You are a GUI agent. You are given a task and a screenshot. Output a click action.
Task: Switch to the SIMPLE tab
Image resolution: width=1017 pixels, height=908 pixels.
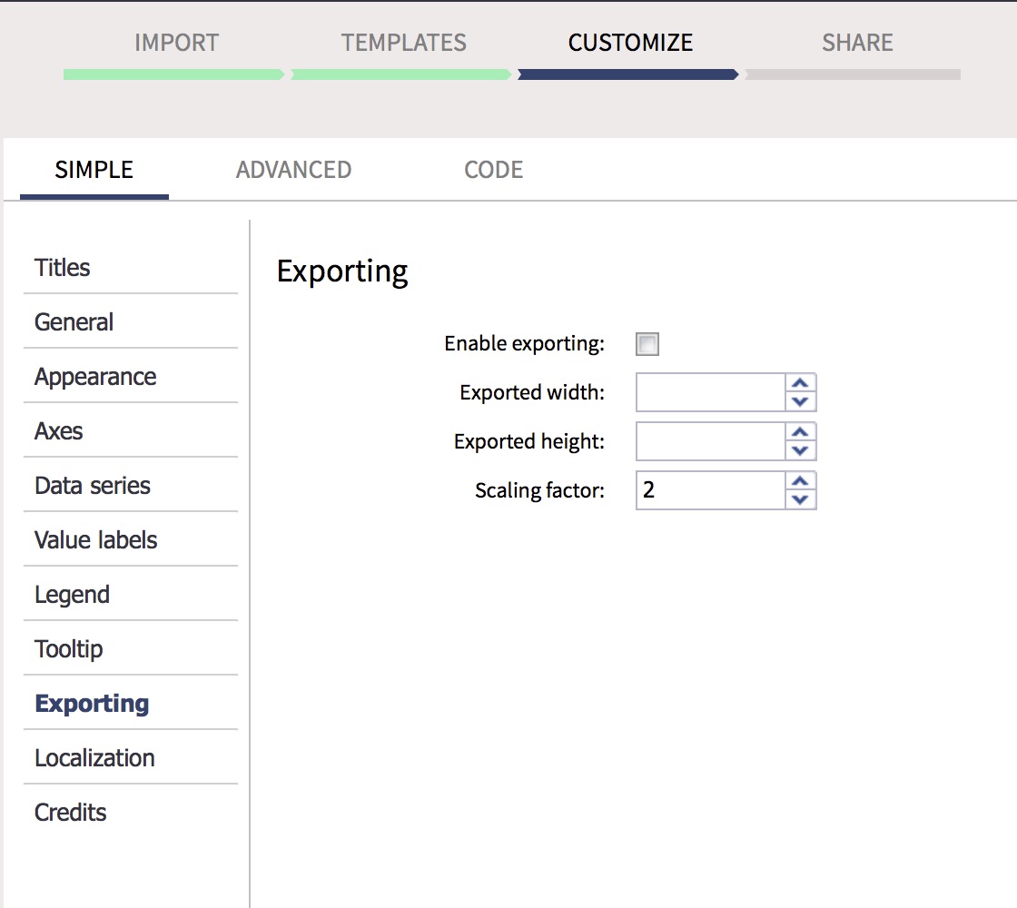click(94, 170)
